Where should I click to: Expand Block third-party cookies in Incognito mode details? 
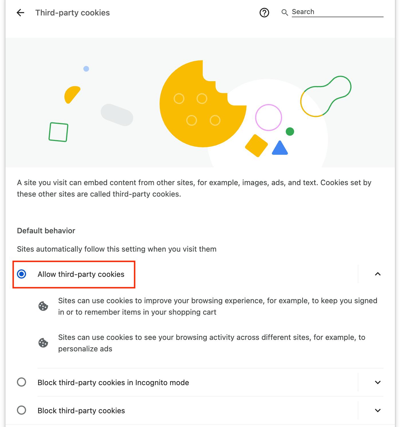pyautogui.click(x=378, y=382)
